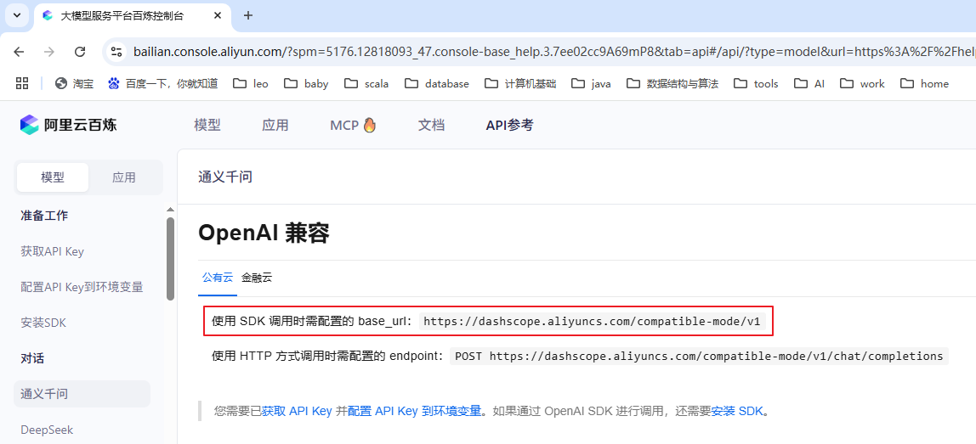
Task: Open the home bookmark folder
Action: click(x=924, y=83)
